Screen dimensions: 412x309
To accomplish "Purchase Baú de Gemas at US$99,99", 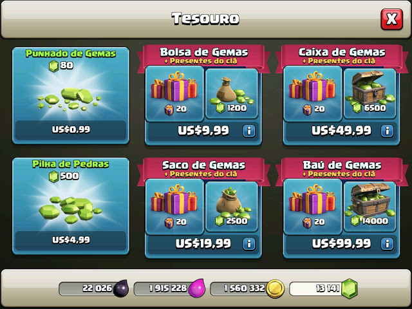I will pos(341,244).
